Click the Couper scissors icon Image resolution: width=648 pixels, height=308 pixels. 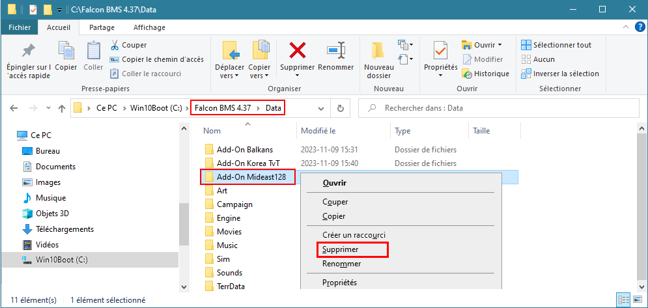pos(115,45)
